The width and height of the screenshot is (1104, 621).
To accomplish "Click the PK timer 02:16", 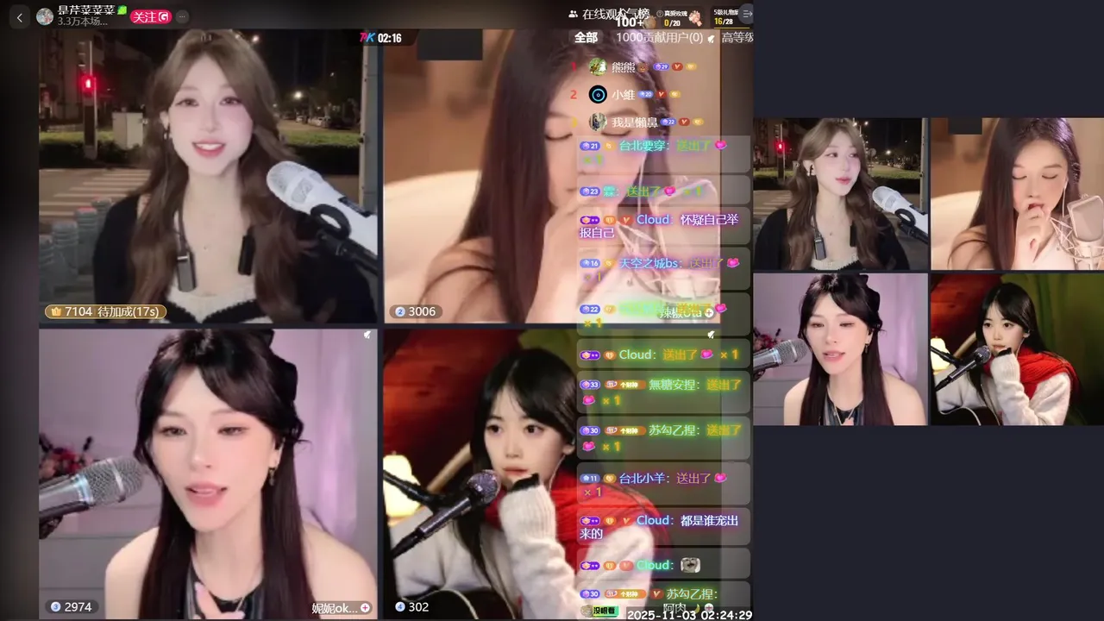I will coord(380,38).
